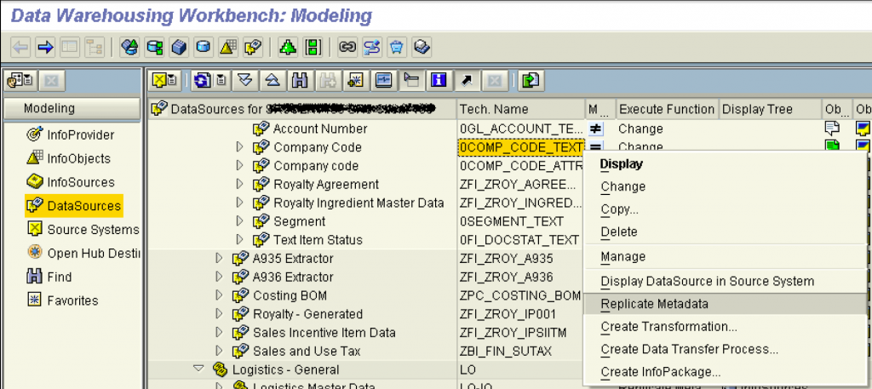Click the gray back arrow toolbar icon
The height and width of the screenshot is (389, 872).
pos(20,47)
